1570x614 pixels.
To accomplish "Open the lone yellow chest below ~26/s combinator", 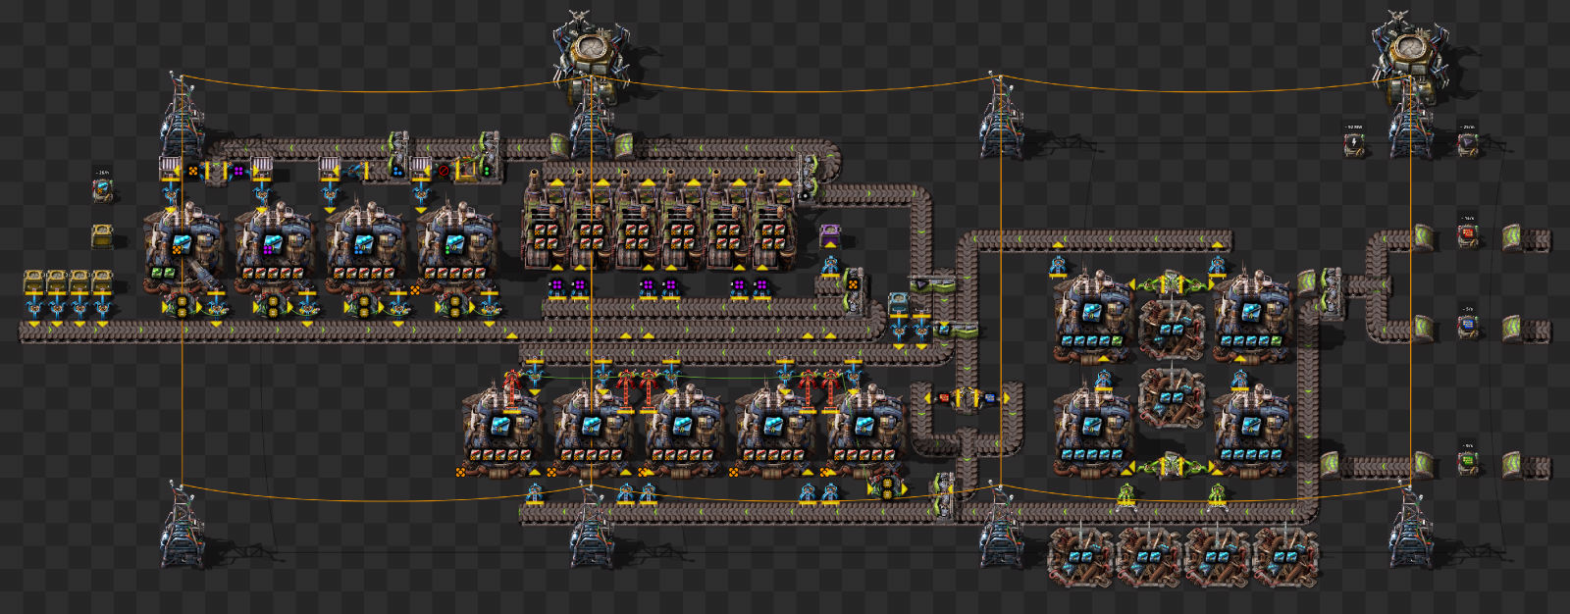I will [102, 235].
